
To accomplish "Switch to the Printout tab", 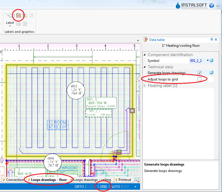I will pyautogui.click(x=124, y=180).
